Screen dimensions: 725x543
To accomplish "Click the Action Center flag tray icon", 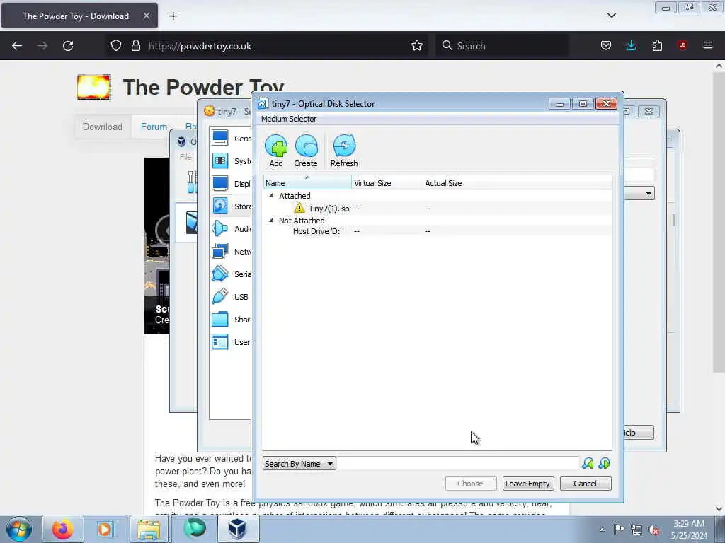I will point(619,530).
